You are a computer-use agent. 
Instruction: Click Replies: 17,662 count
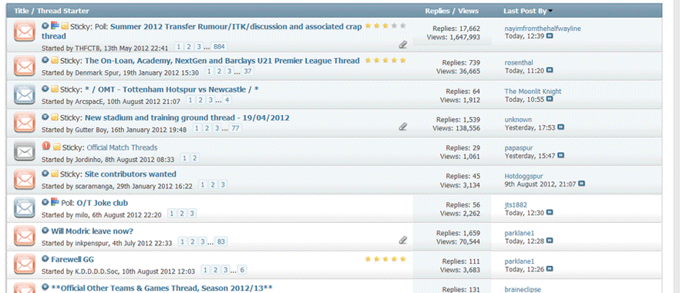(x=456, y=29)
